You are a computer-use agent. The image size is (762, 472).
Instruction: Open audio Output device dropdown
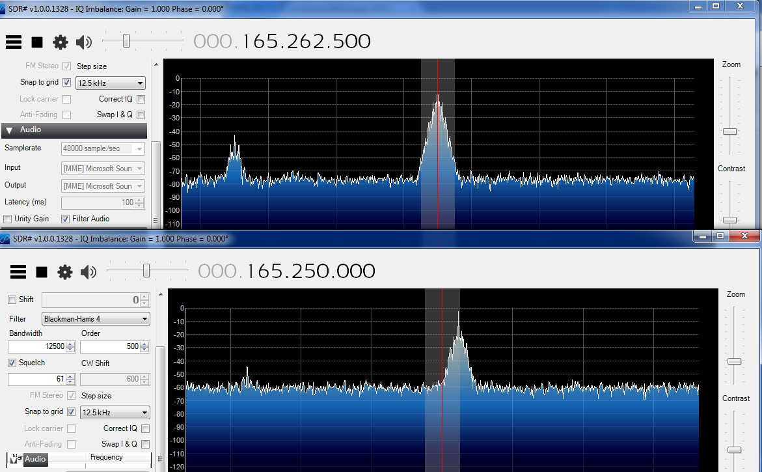click(103, 186)
